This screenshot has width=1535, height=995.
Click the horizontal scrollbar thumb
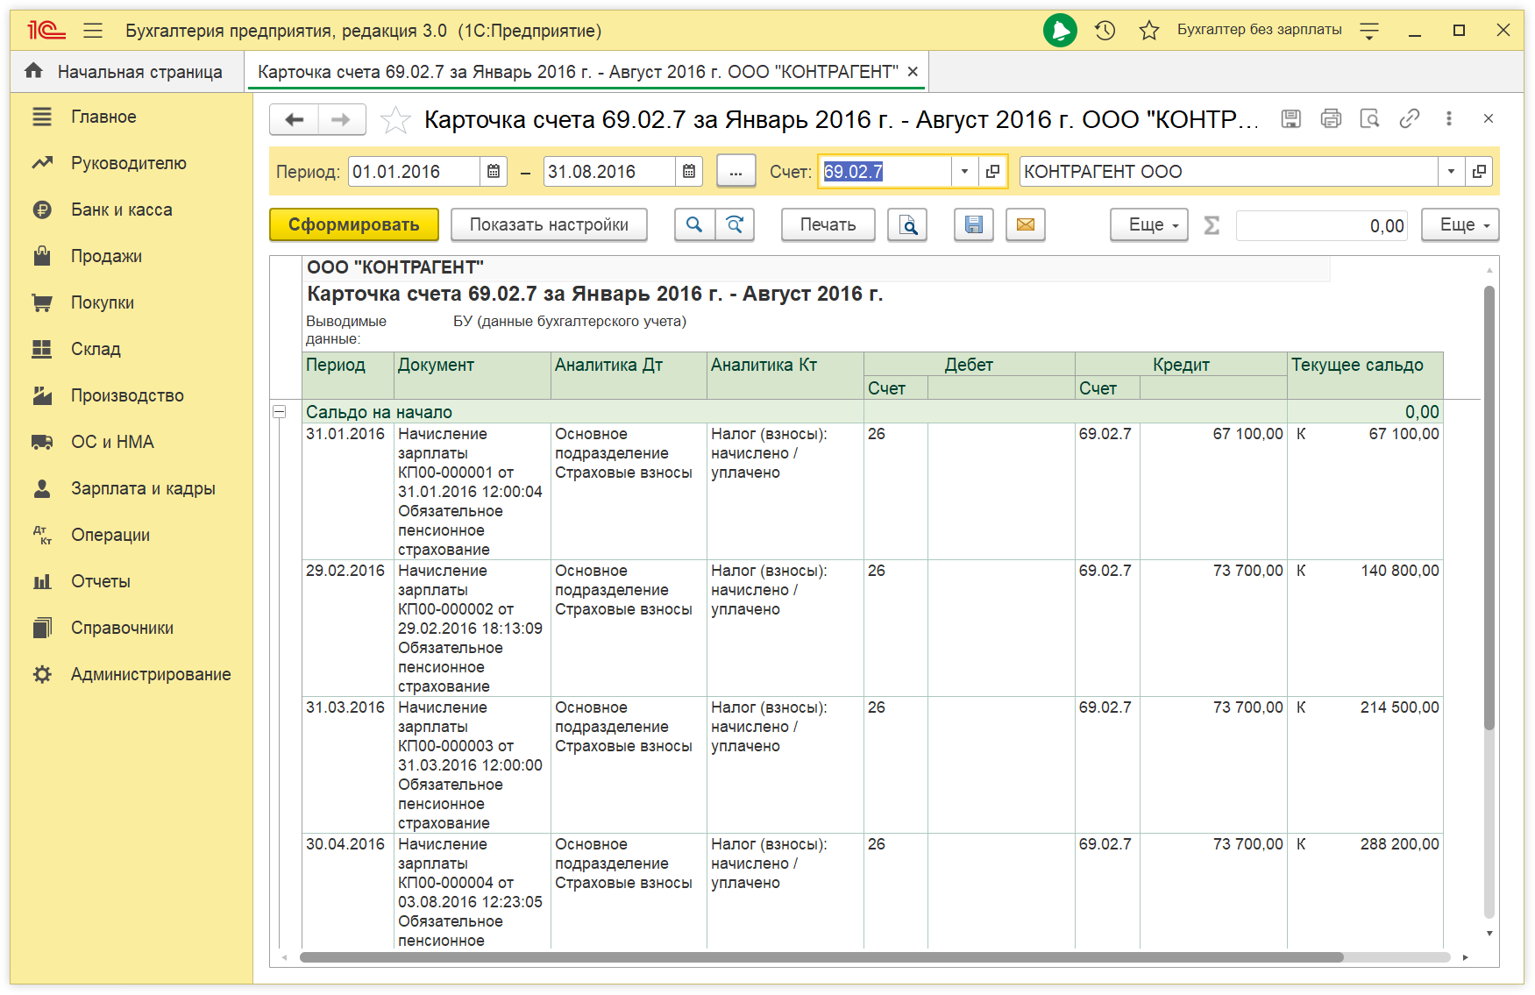pyautogui.click(x=821, y=957)
